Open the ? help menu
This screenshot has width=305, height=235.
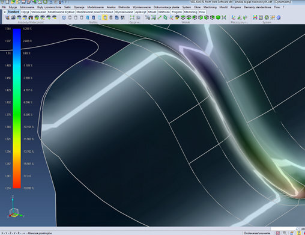[283, 7]
